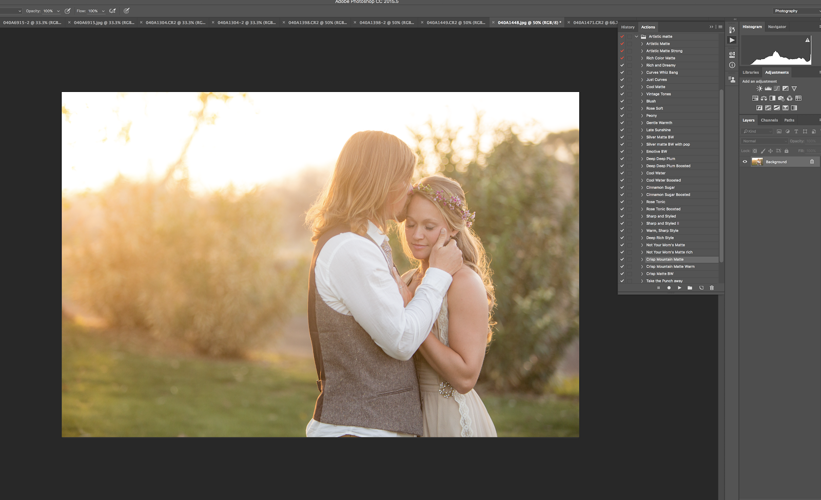Image resolution: width=821 pixels, height=500 pixels.
Task: Open the 040A1449.CR2 document tab
Action: pos(456,23)
